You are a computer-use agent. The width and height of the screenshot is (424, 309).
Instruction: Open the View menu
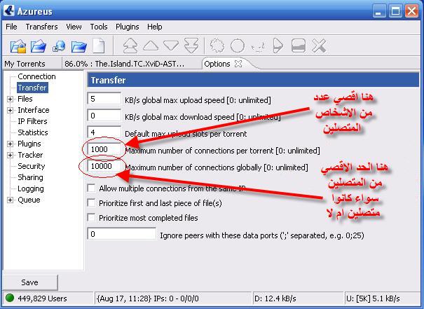point(74,27)
